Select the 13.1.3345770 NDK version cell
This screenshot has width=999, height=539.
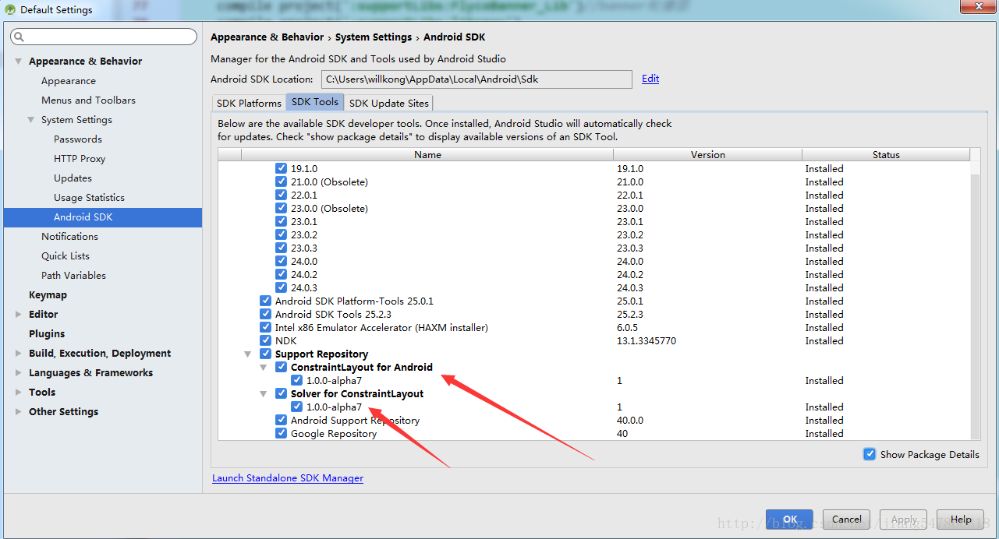pos(647,340)
